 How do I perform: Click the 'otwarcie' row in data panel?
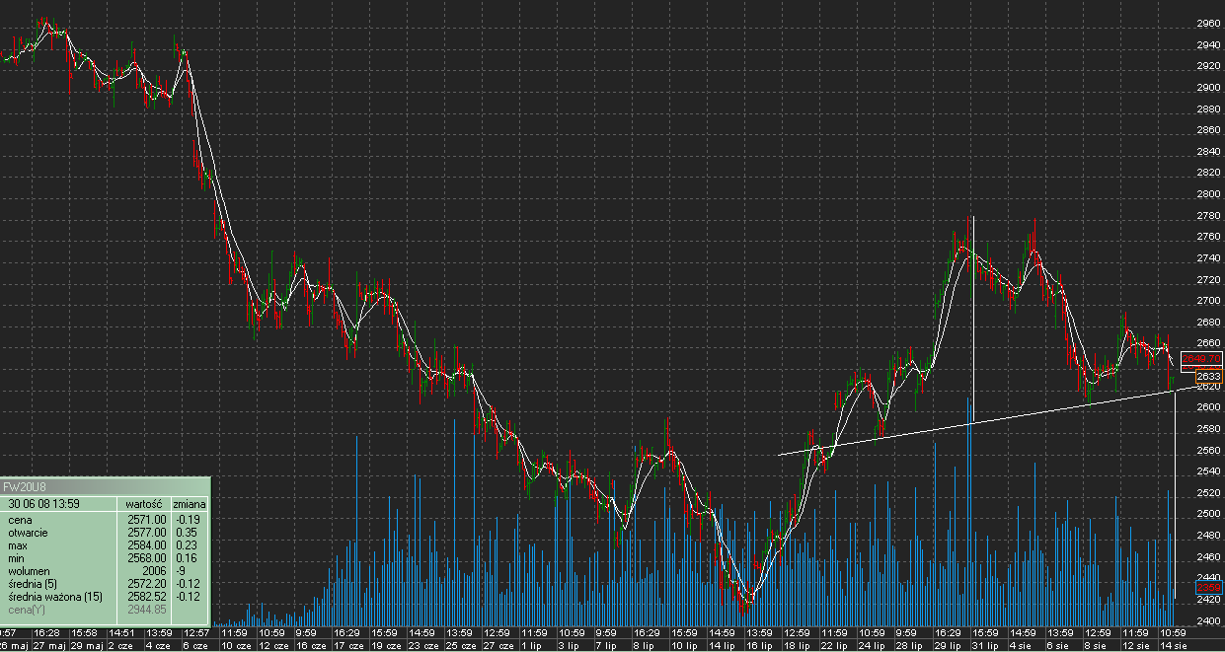pos(28,532)
